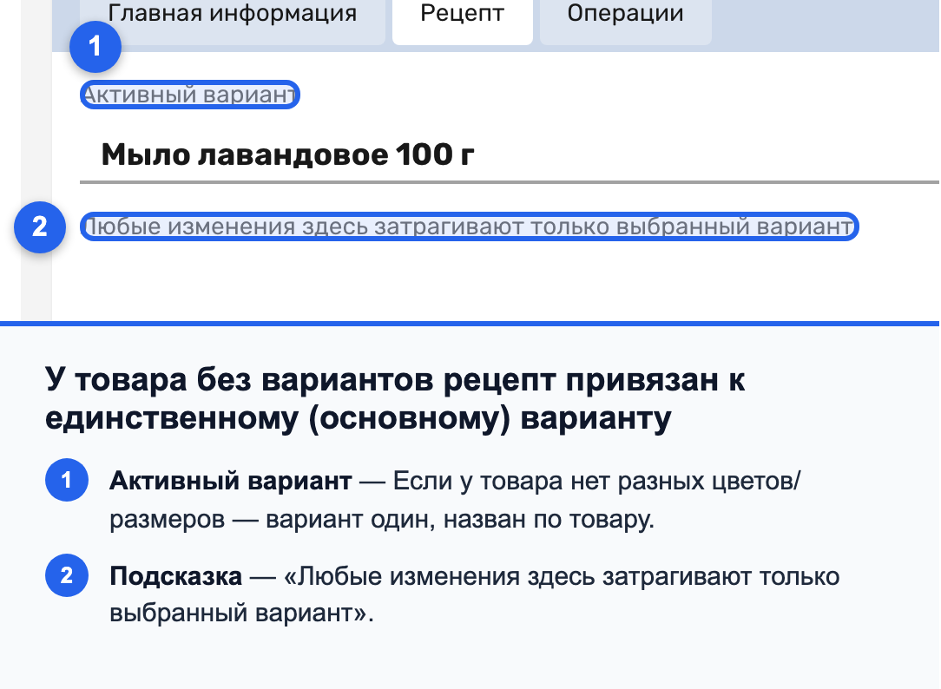Click the bold Подсказка description item
The width and height of the screenshot is (941, 689).
coord(176,576)
